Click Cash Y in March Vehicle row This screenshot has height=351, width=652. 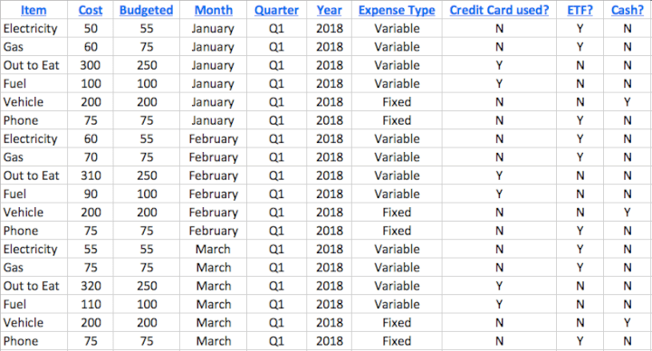point(627,323)
